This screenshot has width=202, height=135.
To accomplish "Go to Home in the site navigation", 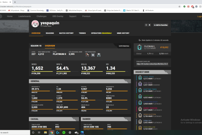I will (x=10, y=16).
